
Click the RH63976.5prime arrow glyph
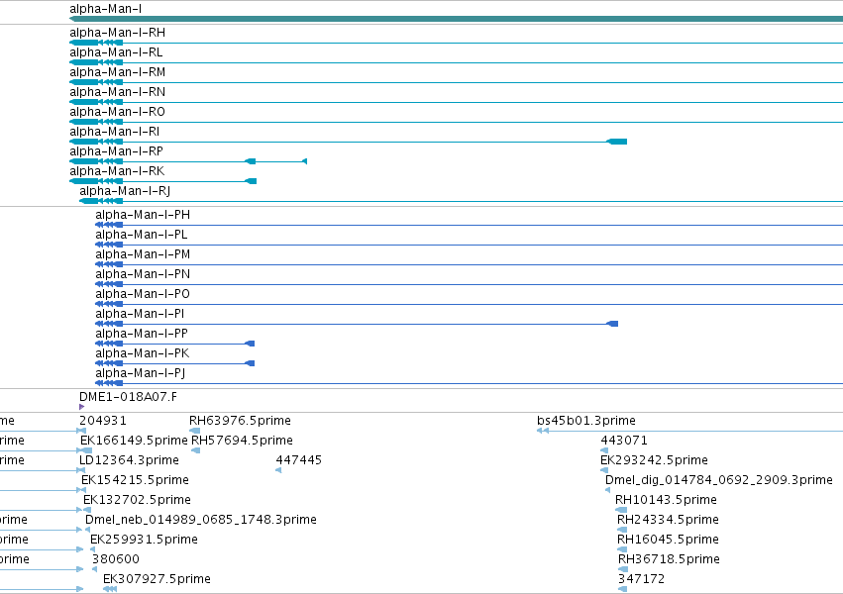pyautogui.click(x=194, y=431)
